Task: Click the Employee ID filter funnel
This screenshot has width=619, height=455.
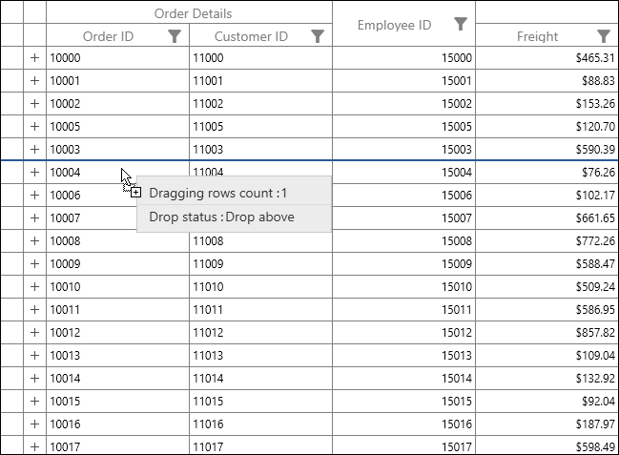Action: (461, 24)
